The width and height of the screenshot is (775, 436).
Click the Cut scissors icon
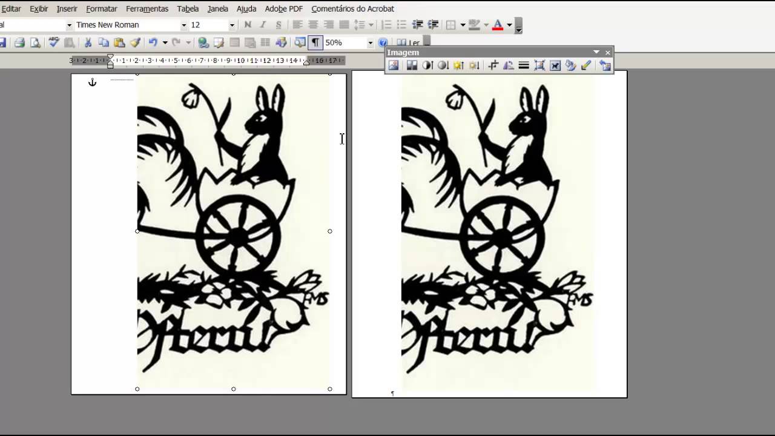88,42
